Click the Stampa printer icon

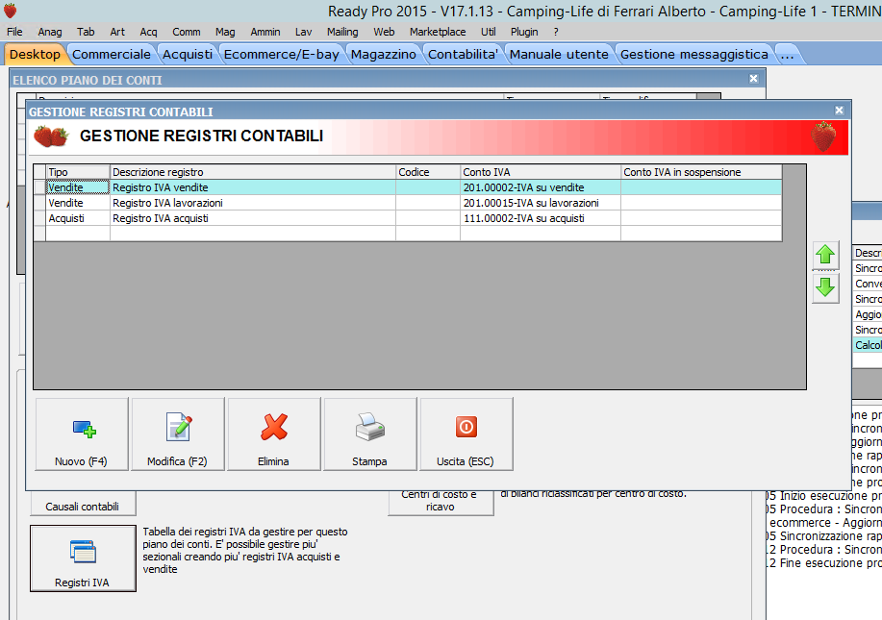click(369, 427)
